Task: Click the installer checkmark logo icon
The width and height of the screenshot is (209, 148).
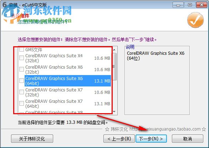Action: pyautogui.click(x=195, y=20)
